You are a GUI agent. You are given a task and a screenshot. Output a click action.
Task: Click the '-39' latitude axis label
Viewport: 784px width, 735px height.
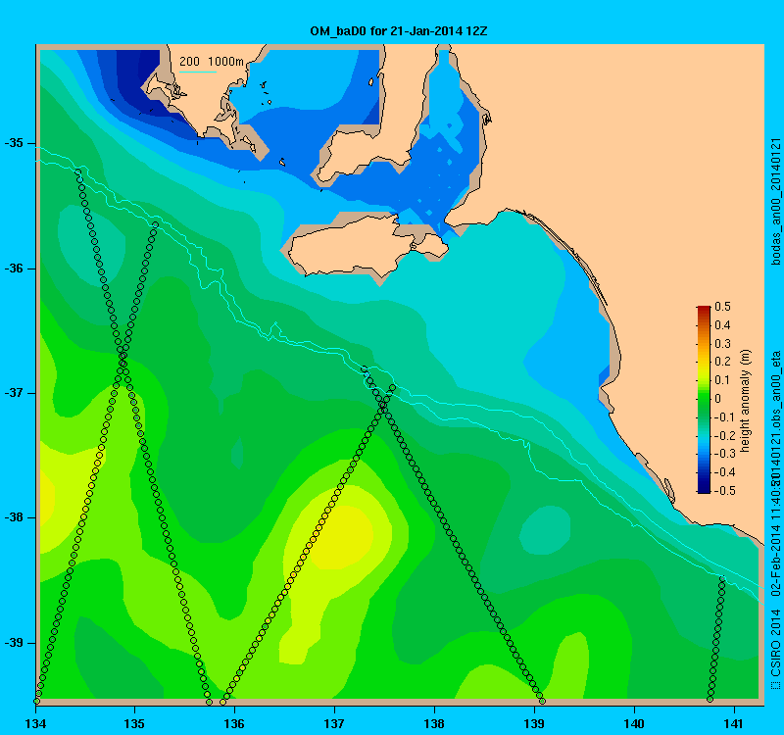coord(13,643)
